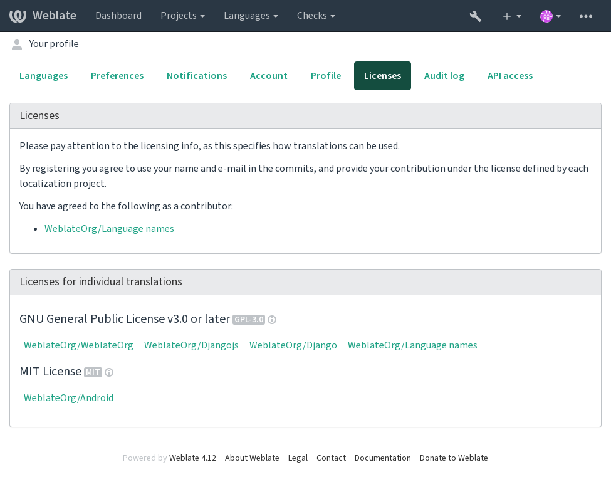Open WeblateOrg/Django link
Image resolution: width=611 pixels, height=482 pixels.
coord(293,345)
